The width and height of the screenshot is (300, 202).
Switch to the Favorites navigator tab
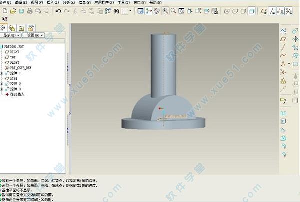(x=21, y=28)
